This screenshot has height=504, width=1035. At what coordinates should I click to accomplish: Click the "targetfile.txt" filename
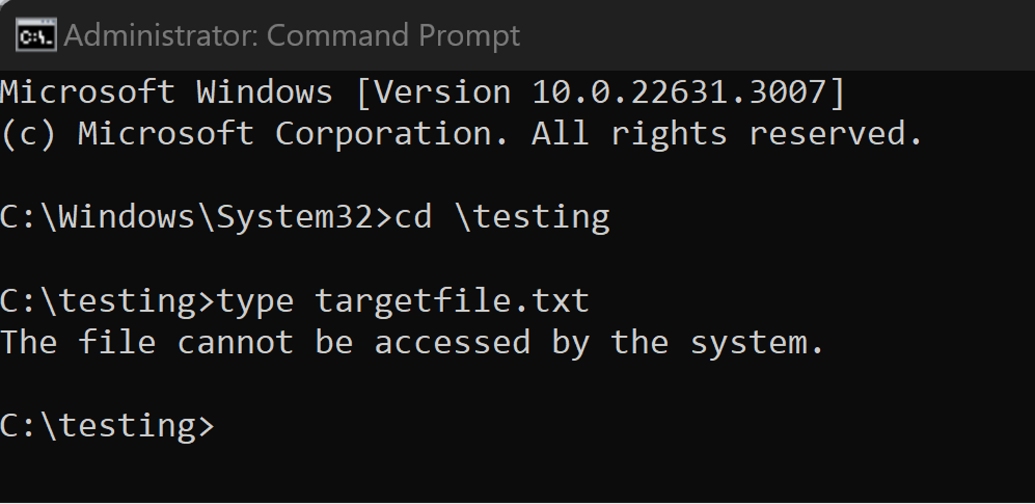[x=452, y=300]
